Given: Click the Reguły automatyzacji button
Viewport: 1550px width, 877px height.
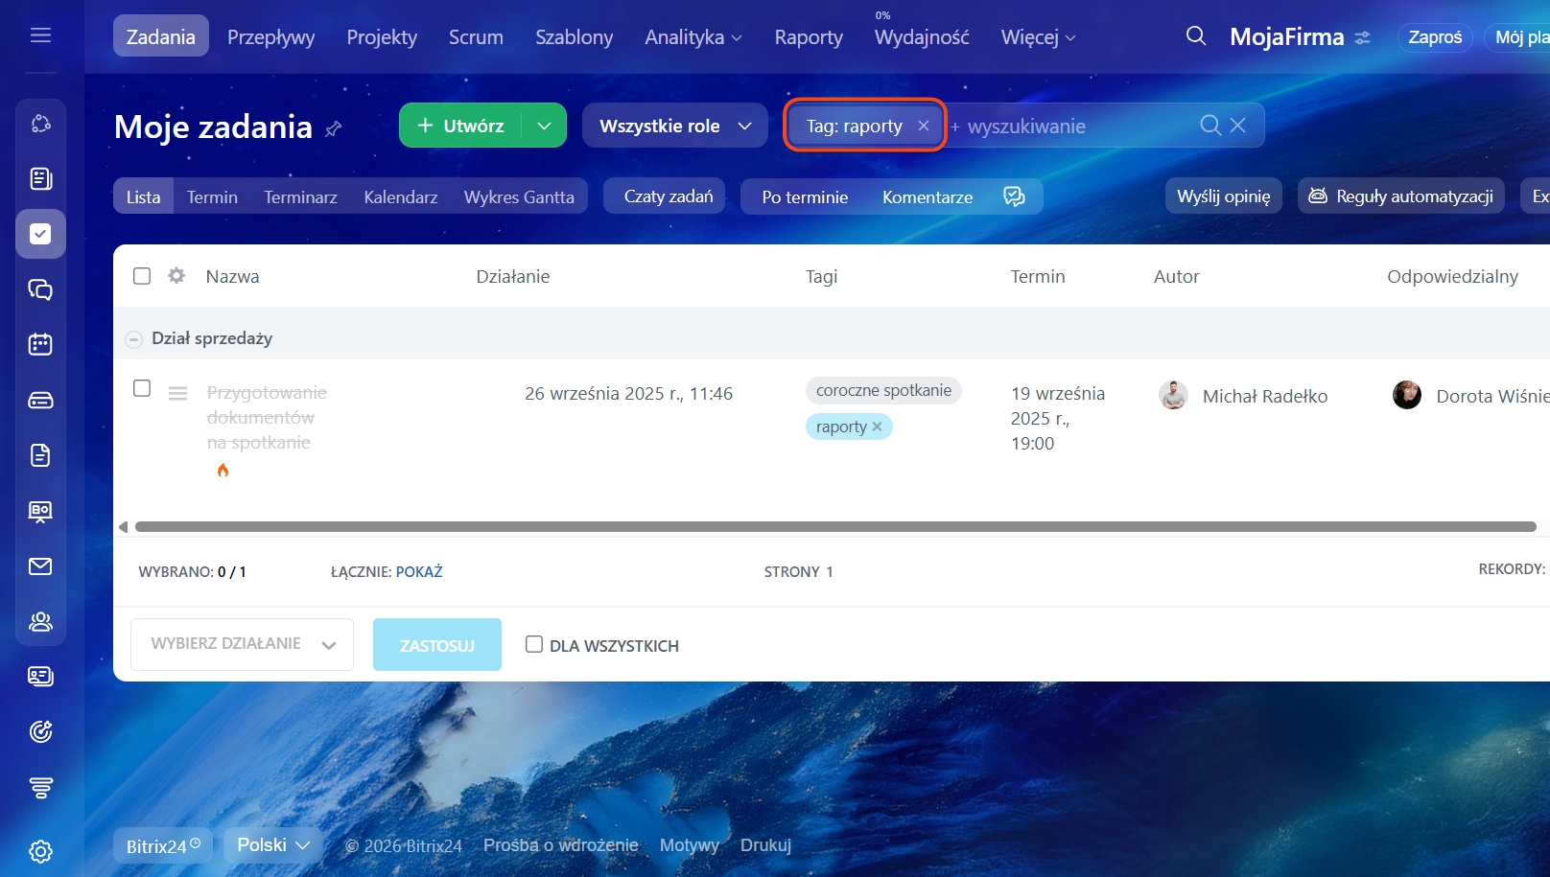Looking at the screenshot, I should click(x=1400, y=196).
